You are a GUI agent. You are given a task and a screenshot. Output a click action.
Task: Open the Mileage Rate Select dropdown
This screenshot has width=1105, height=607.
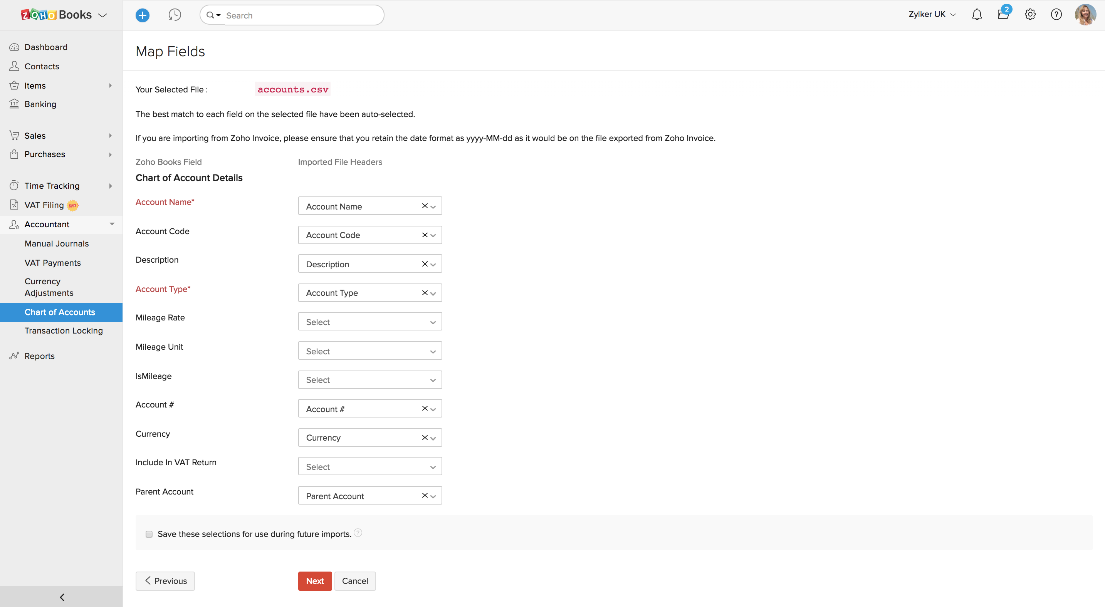[369, 322]
